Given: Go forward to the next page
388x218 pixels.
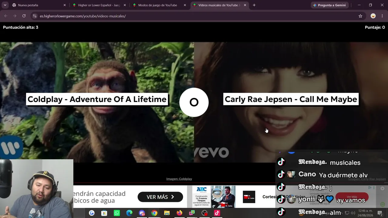Looking at the screenshot, I should point(15,16).
